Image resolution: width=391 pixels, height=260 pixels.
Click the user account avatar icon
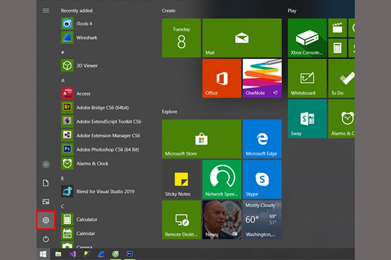[46, 164]
